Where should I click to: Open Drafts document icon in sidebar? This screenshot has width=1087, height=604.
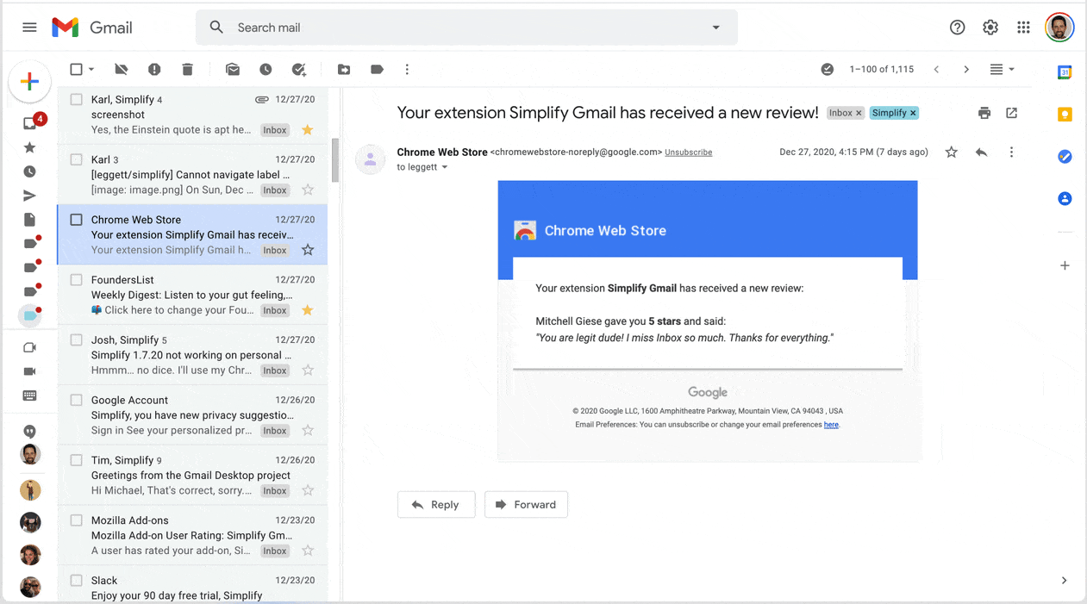pyautogui.click(x=29, y=220)
